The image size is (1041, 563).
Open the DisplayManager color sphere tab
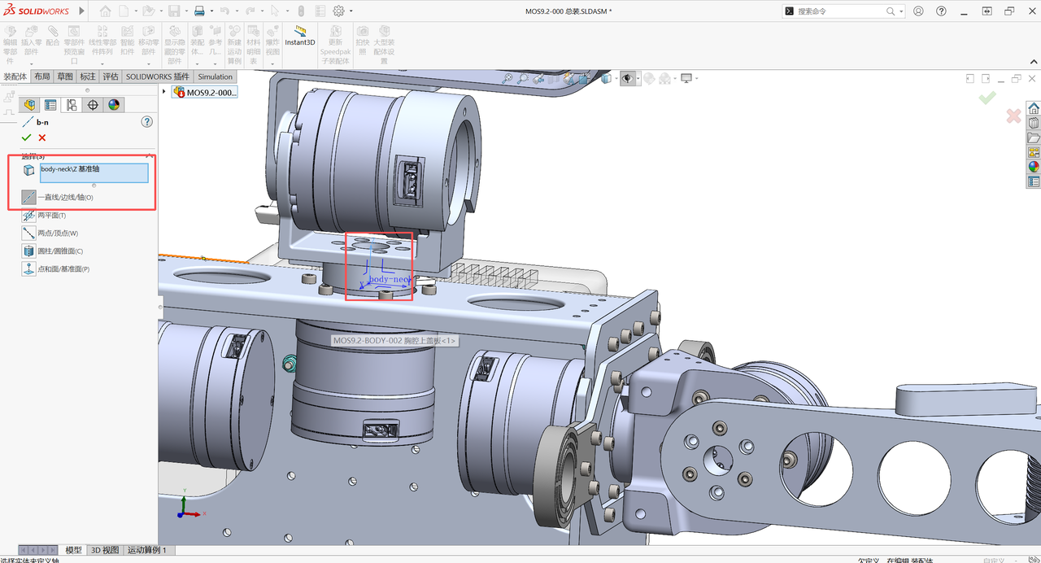click(114, 105)
